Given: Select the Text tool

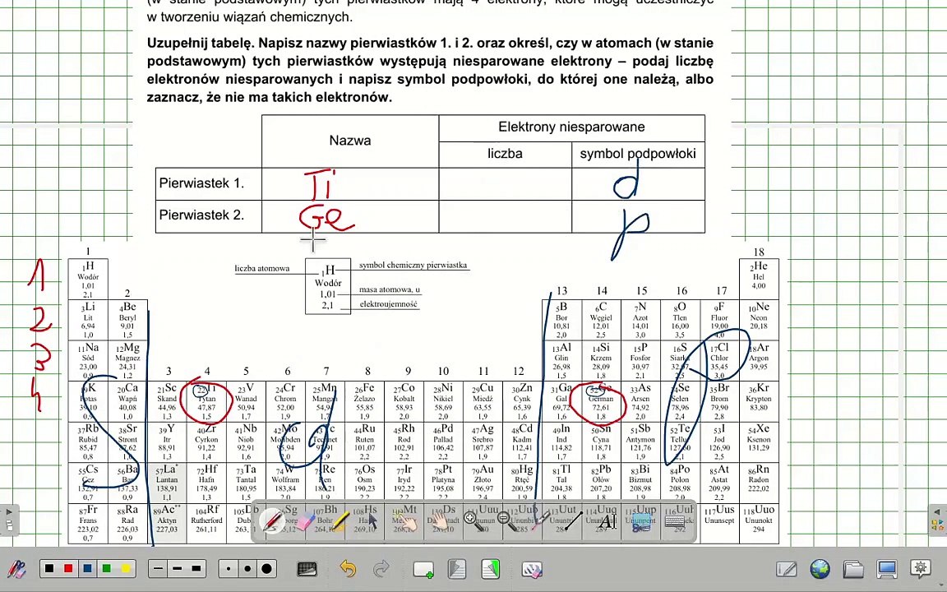Looking at the screenshot, I should click(x=607, y=520).
